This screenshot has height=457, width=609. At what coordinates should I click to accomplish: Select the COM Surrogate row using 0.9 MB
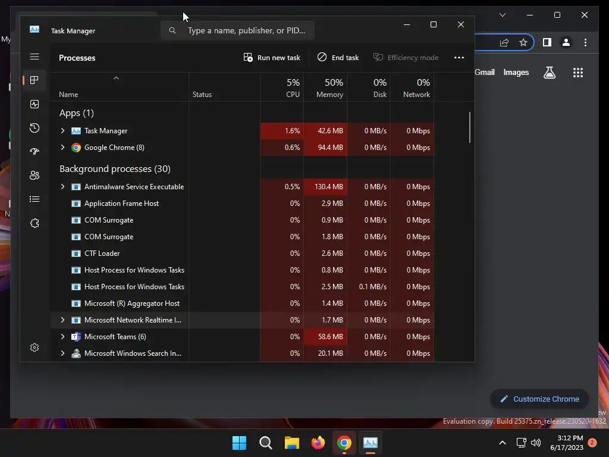[x=241, y=220]
